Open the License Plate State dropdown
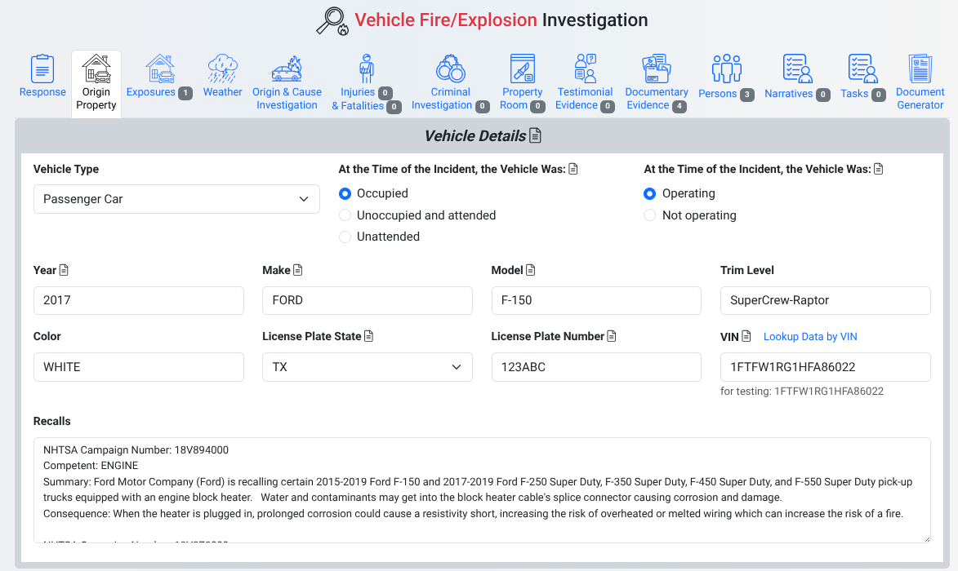958x571 pixels. pos(367,367)
